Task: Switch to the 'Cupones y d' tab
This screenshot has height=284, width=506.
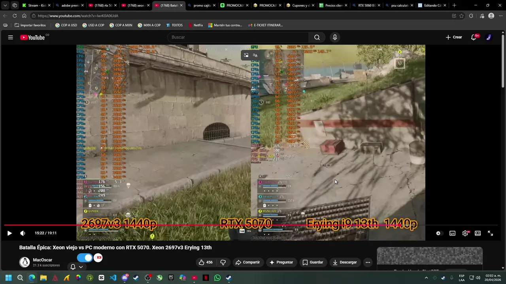Action: (x=300, y=6)
